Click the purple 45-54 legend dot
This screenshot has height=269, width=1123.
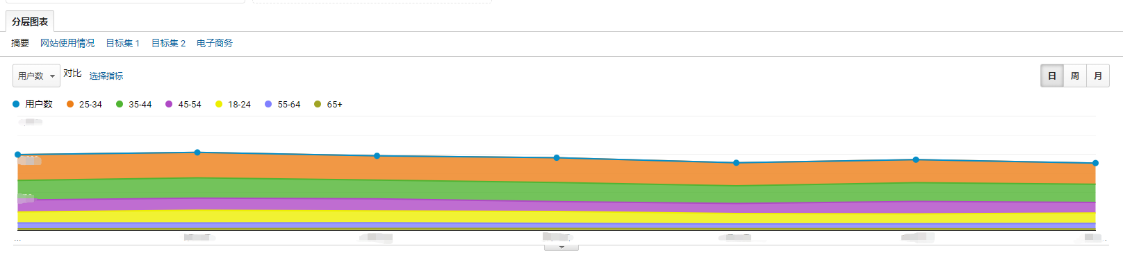point(169,104)
